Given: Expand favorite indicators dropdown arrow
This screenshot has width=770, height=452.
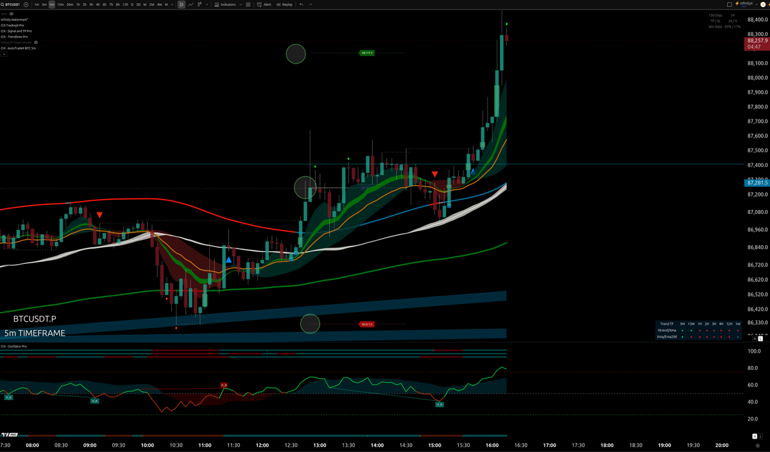Looking at the screenshot, I should tap(241, 4).
